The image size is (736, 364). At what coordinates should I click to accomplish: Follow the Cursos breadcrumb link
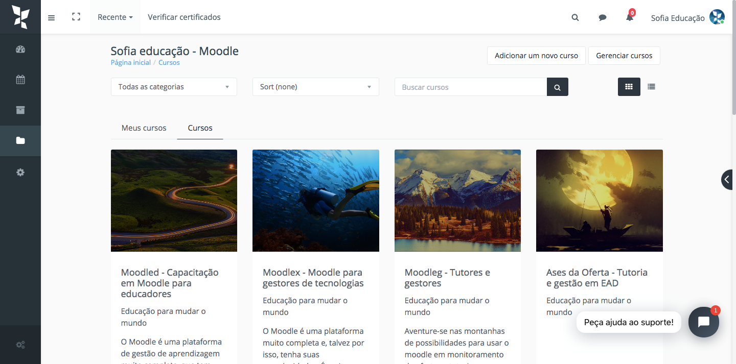(169, 62)
